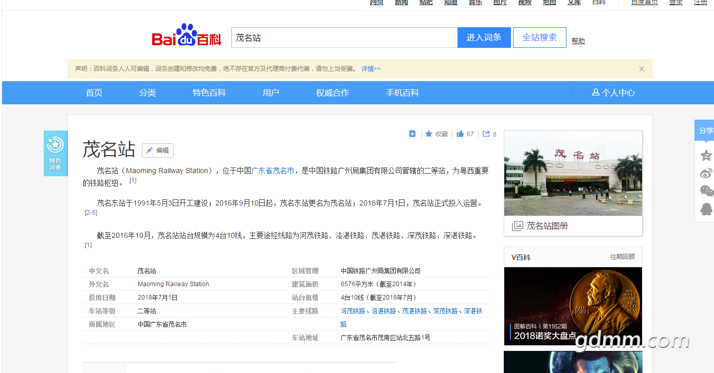Screen dimensions: 714x373
Task: Click the 中国铁路广州局集团有限公司 table value
Action: click(x=381, y=271)
